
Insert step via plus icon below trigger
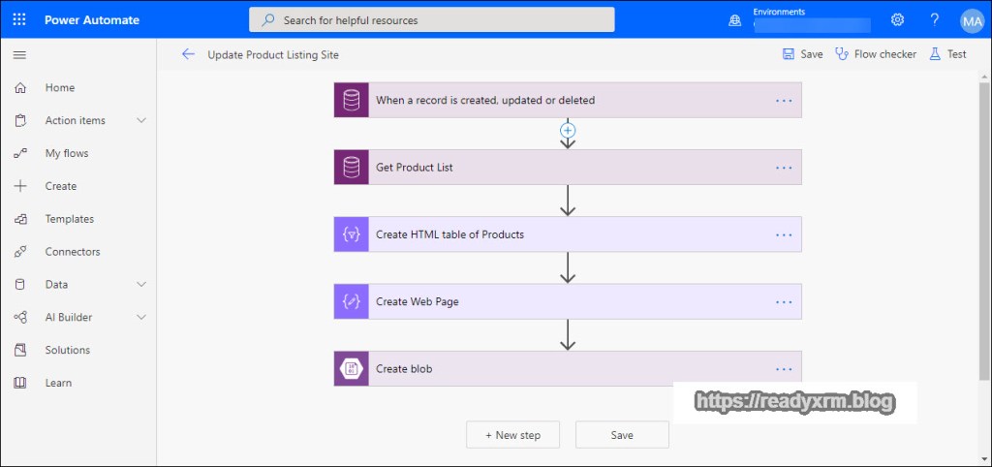569,130
